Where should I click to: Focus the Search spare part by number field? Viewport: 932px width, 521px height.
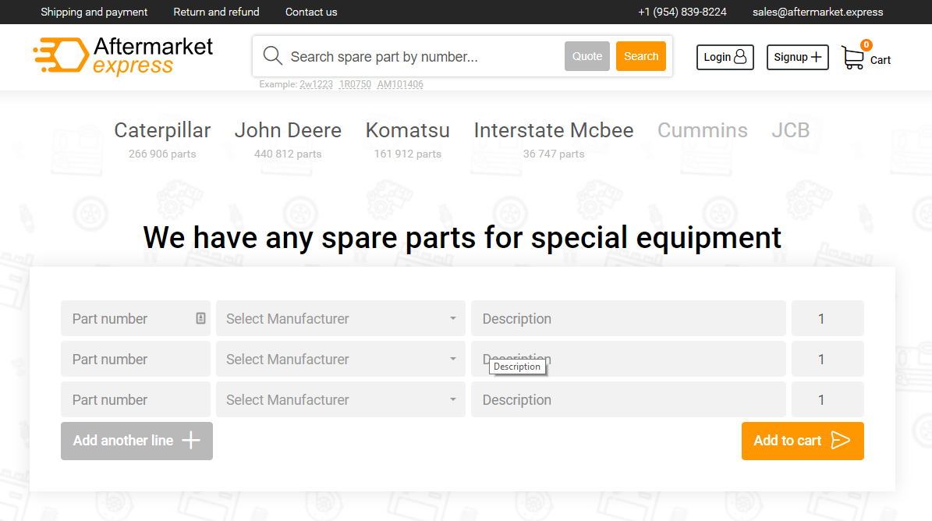pos(423,56)
